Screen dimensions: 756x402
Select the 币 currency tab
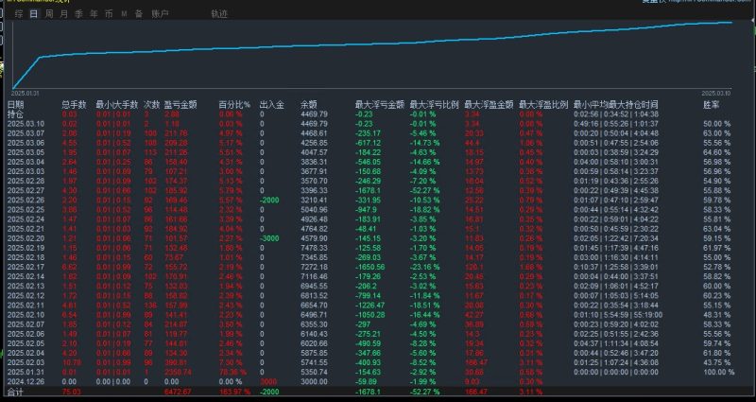point(109,14)
